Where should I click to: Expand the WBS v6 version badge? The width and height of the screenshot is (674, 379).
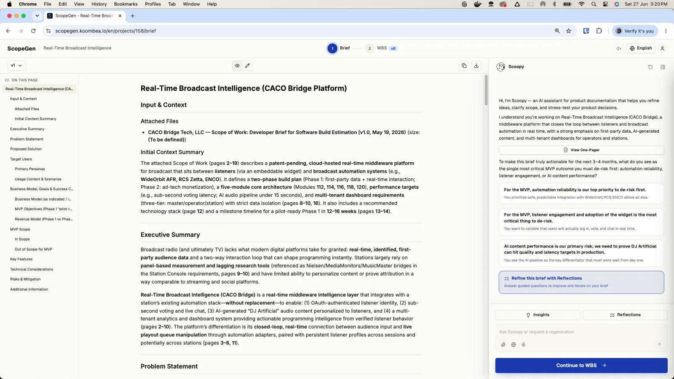393,48
